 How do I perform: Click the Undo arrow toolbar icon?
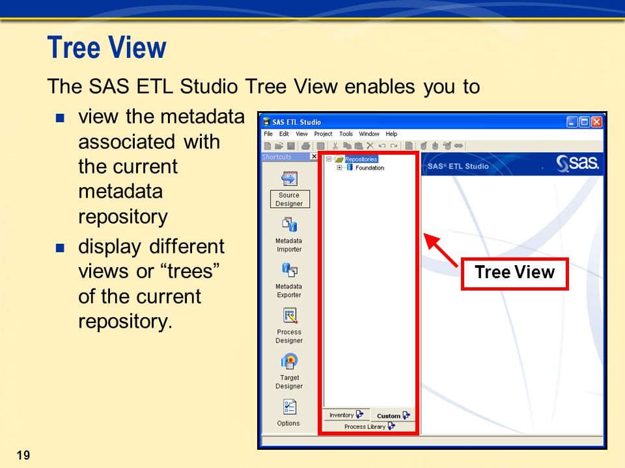point(382,146)
